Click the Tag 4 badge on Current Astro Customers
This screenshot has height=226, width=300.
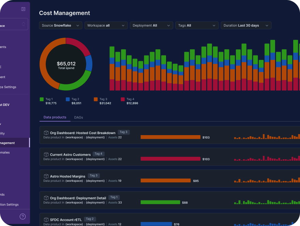99,154
